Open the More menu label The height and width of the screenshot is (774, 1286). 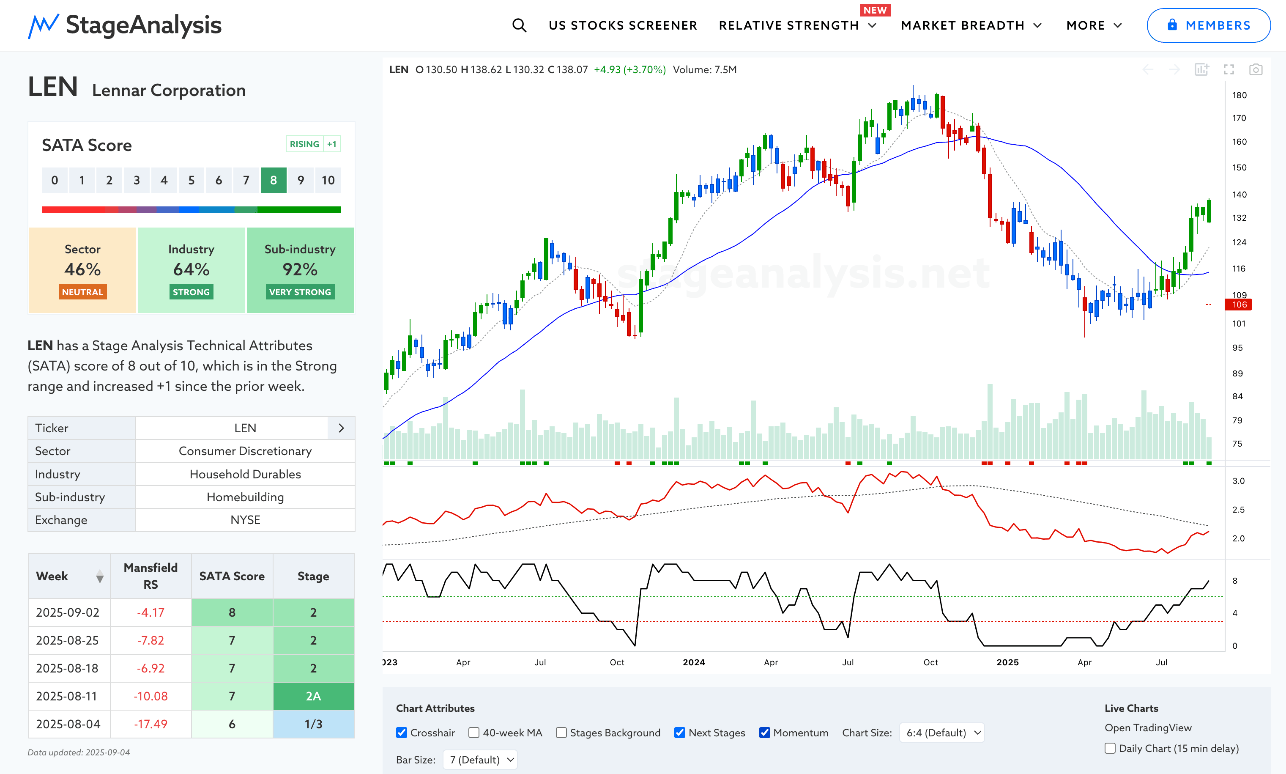click(1086, 25)
